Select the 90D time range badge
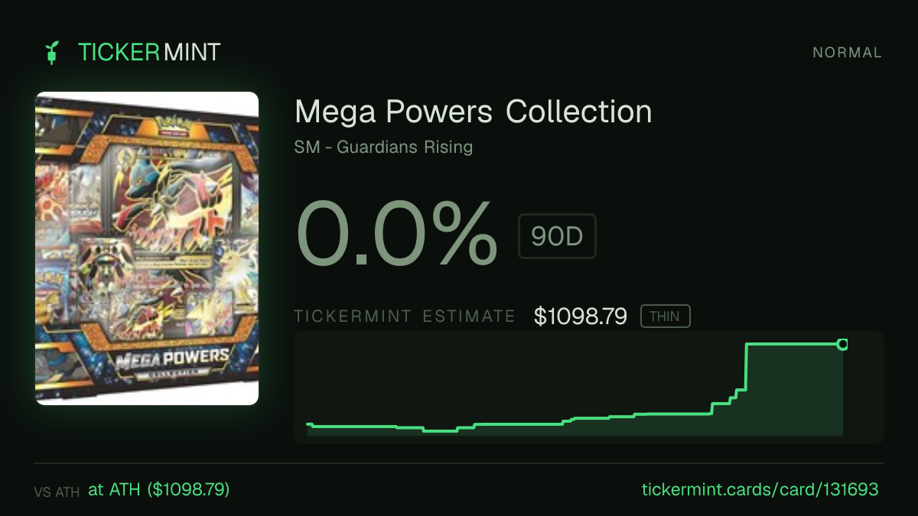This screenshot has width=918, height=516. point(557,236)
